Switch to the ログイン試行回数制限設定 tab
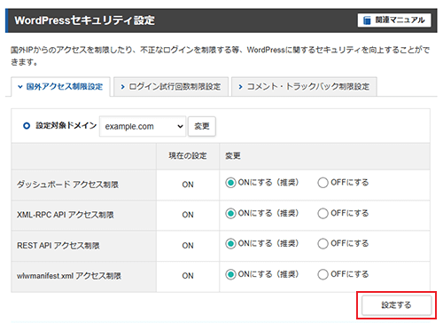Screen dimensions: 443x323 (x=171, y=87)
